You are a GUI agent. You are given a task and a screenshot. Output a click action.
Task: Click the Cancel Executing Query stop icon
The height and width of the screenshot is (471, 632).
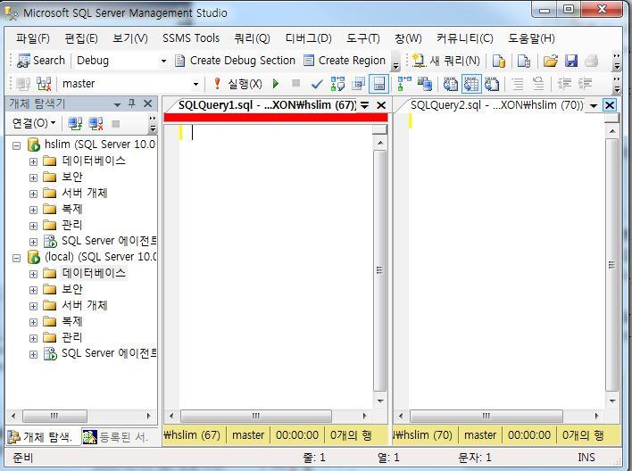(295, 83)
